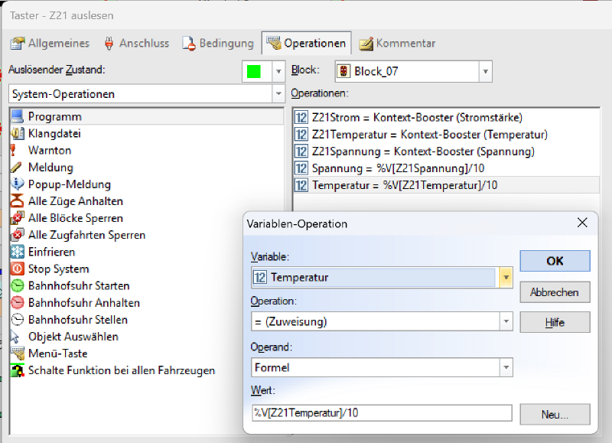This screenshot has width=612, height=443.
Task: Click the Alle Zugfahrten Sperren icon
Action: click(17, 235)
